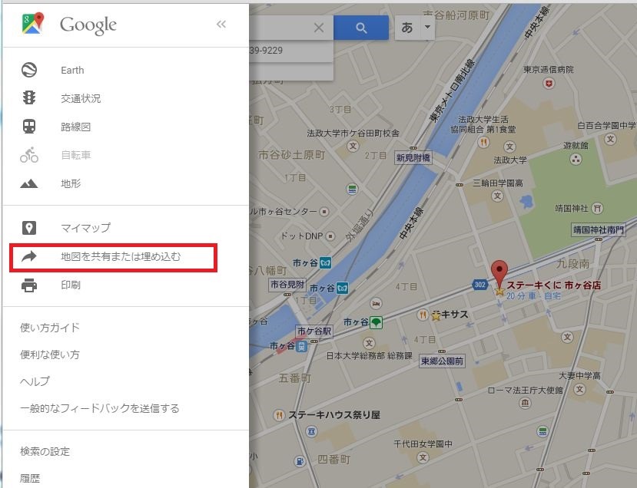Clear the search box with X

319,28
